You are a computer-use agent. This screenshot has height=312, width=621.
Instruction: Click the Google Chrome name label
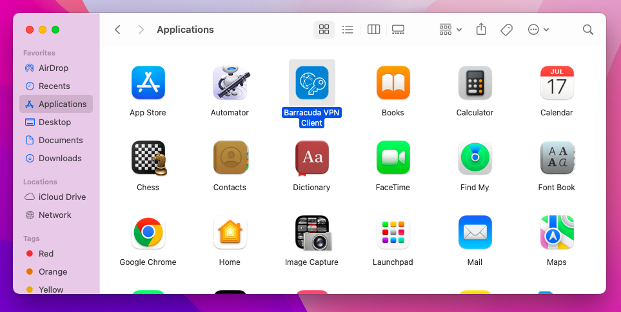pos(148,262)
